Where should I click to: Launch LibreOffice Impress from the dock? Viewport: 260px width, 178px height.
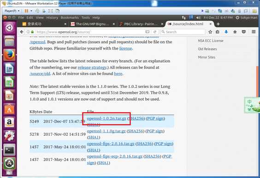coord(9,96)
